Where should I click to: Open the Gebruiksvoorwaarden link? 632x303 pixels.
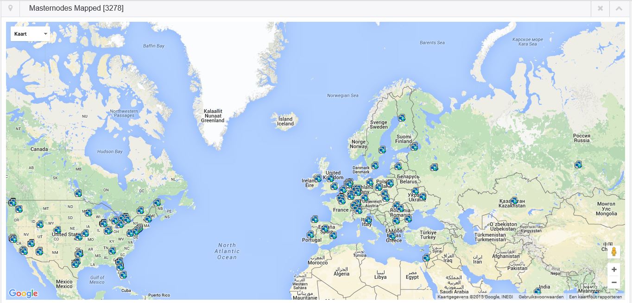point(541,297)
